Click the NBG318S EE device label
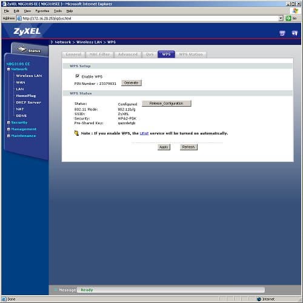This screenshot has width=303, height=303. tap(18, 64)
